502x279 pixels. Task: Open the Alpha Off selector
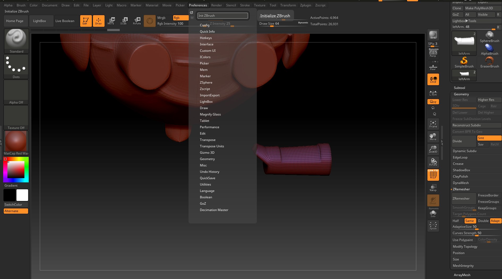tap(16, 92)
